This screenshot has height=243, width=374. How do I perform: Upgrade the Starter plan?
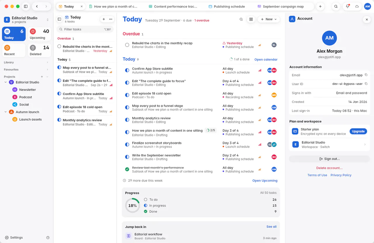(358, 131)
